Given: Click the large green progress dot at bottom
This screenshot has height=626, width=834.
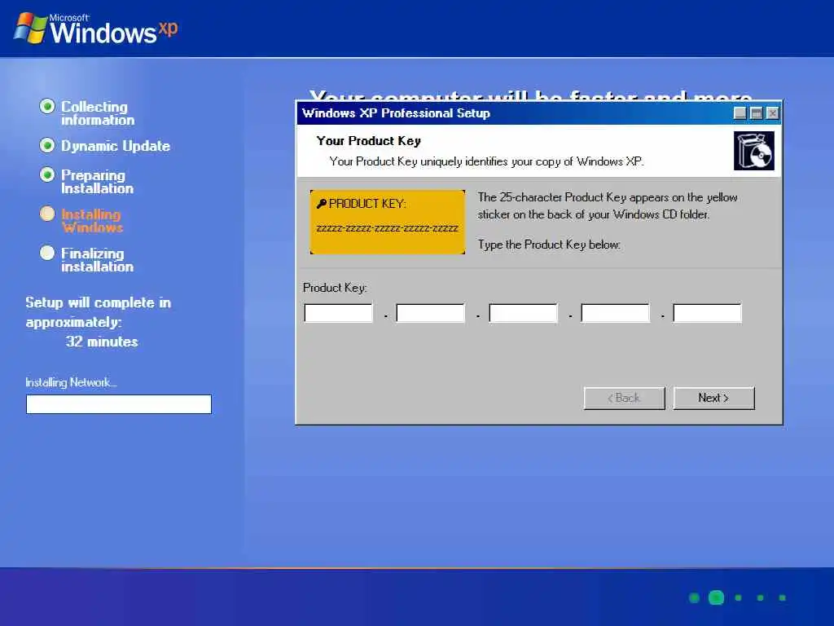Looking at the screenshot, I should [x=717, y=597].
